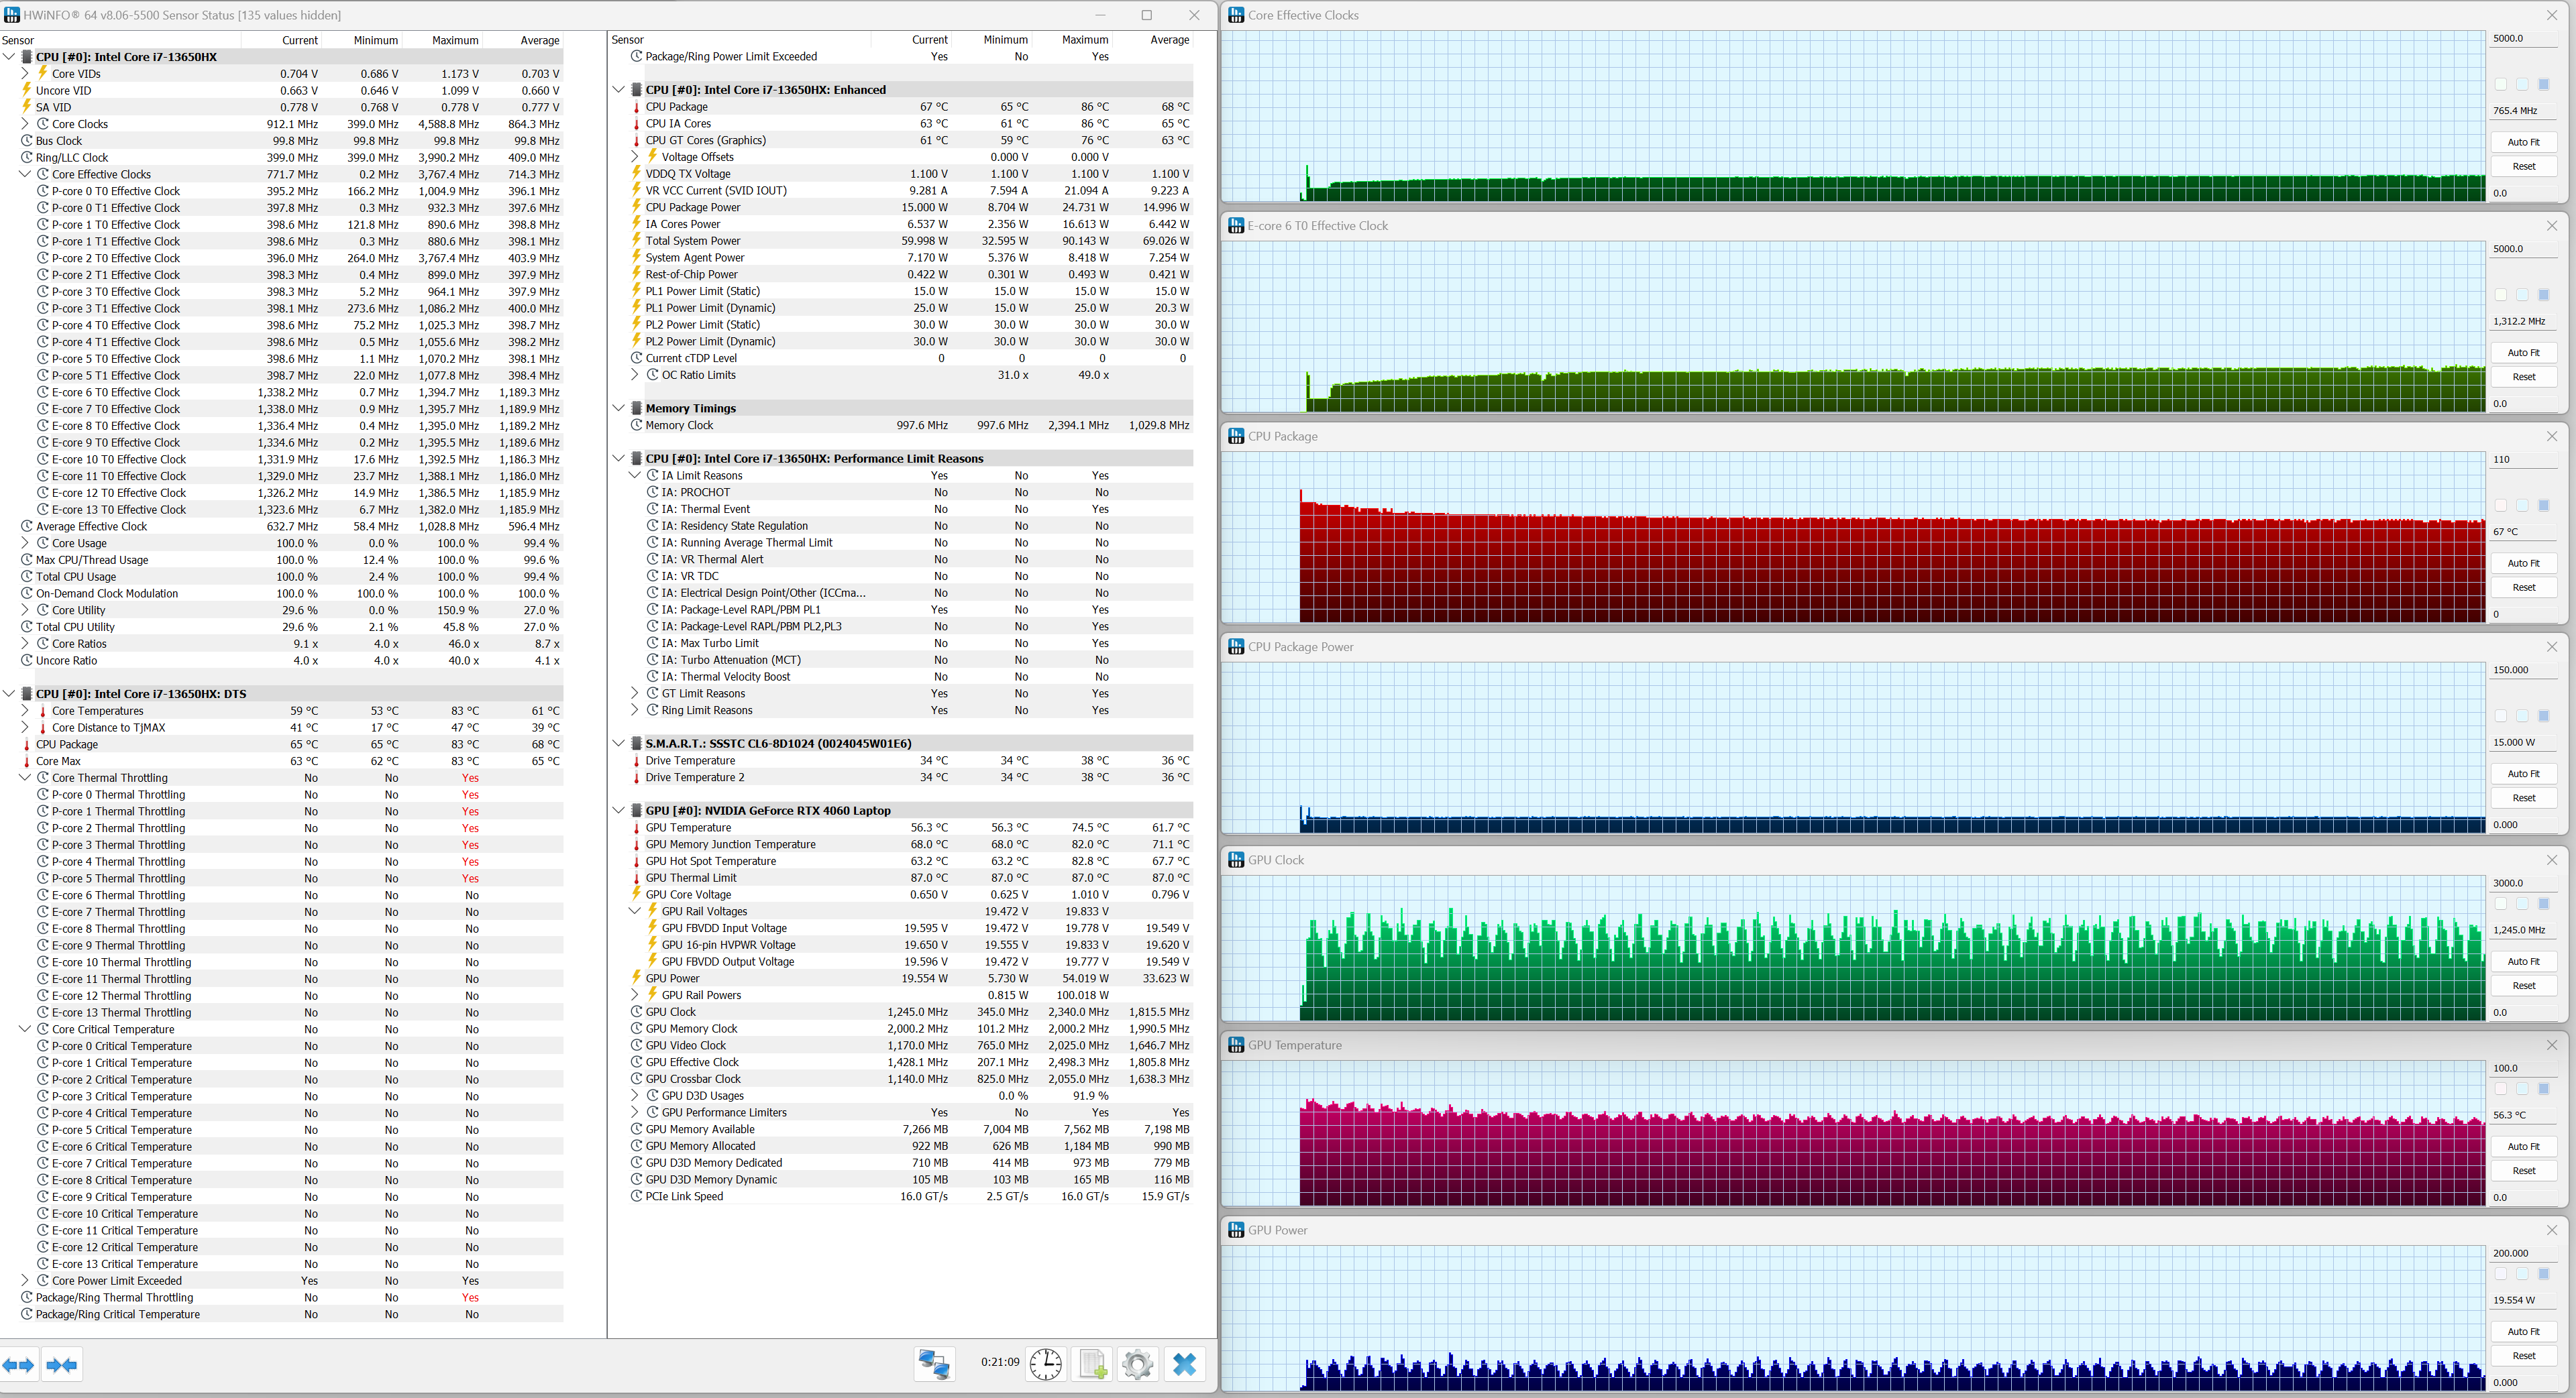Open sensor settings gear icon

(1137, 1363)
